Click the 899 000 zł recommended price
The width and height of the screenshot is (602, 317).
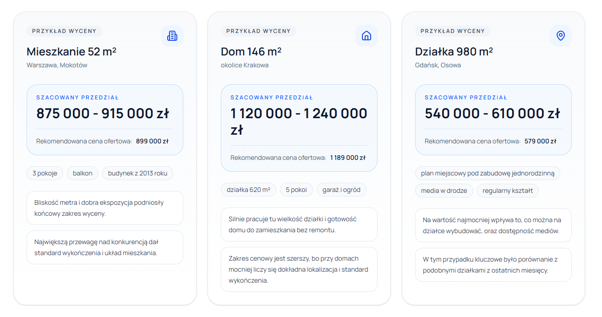[x=152, y=141]
